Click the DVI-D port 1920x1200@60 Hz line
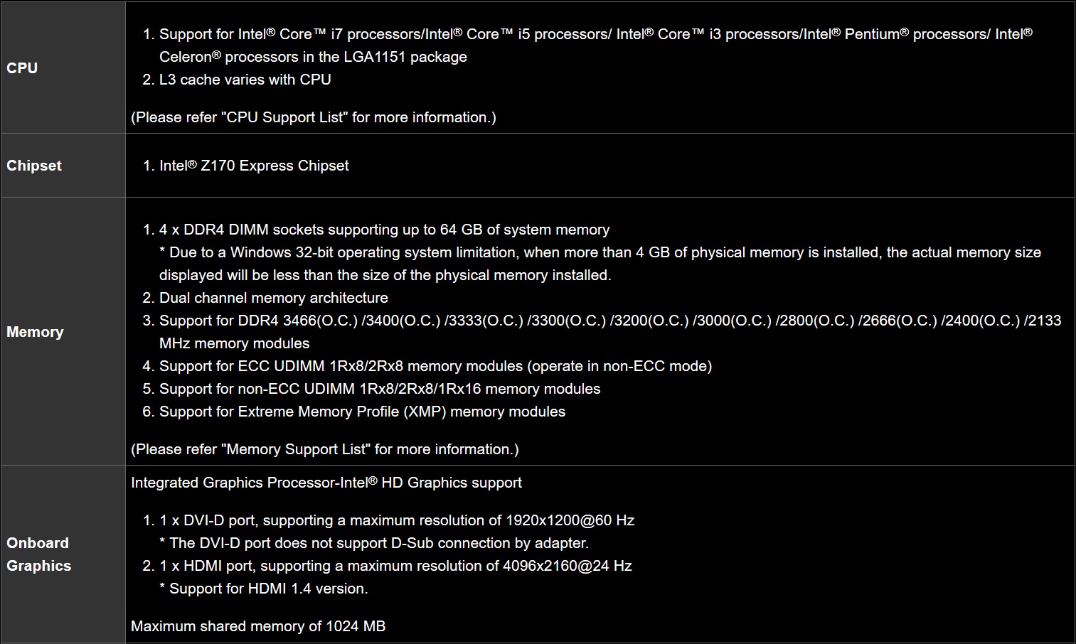Viewport: 1076px width, 644px height. point(396,520)
